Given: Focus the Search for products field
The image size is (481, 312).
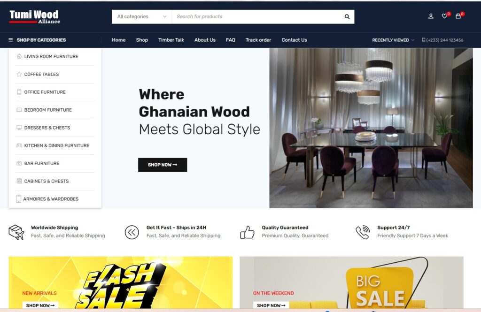Looking at the screenshot, I should 258,16.
